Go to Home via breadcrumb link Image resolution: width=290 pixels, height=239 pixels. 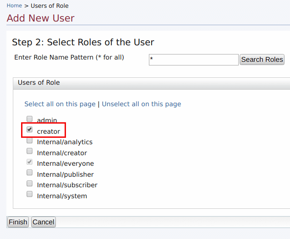click(x=14, y=6)
